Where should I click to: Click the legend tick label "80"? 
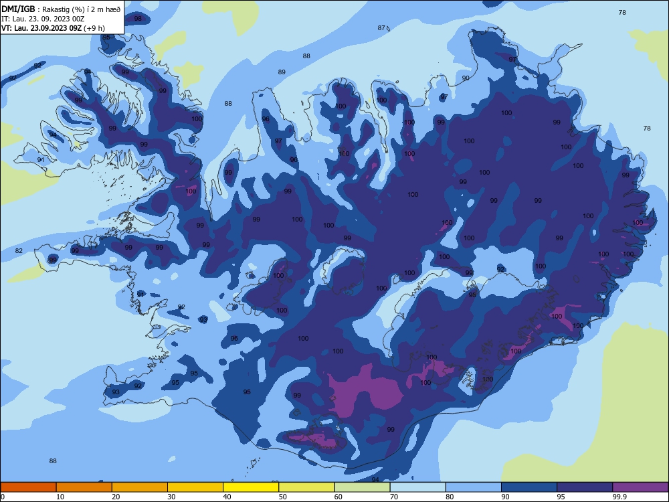coord(450,497)
